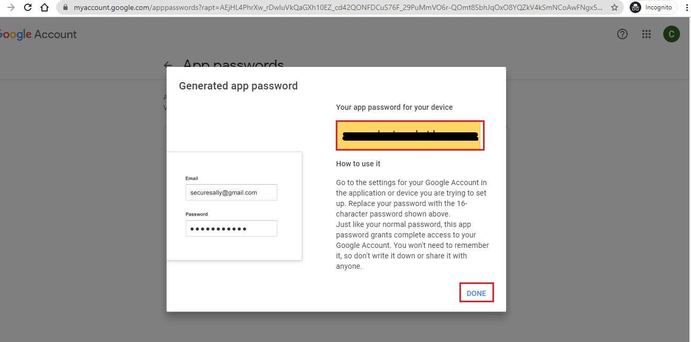The height and width of the screenshot is (342, 691).
Task: Open the account avatar labeled C
Action: 671,35
